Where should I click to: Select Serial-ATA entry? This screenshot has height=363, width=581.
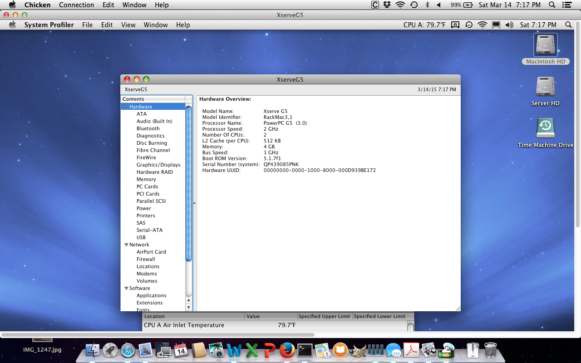[x=149, y=230]
